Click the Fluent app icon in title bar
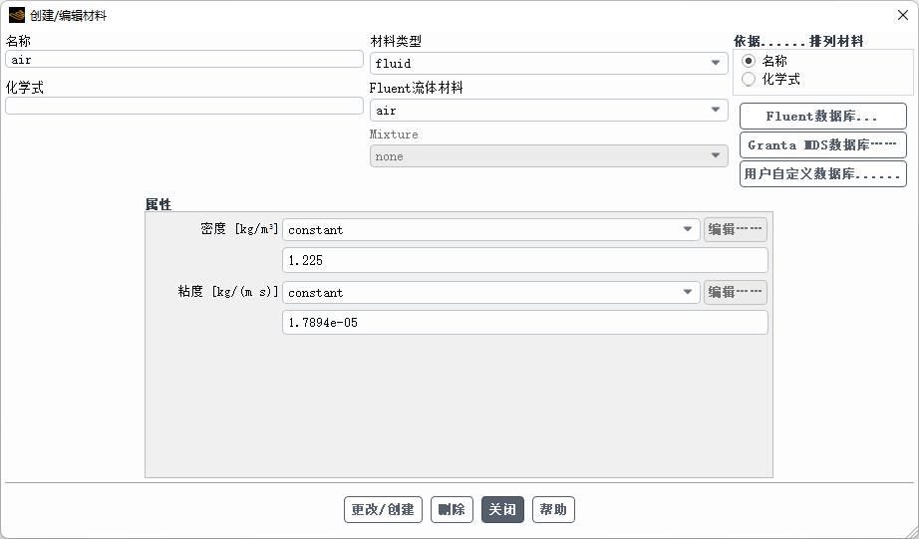This screenshot has width=919, height=539. [16, 15]
